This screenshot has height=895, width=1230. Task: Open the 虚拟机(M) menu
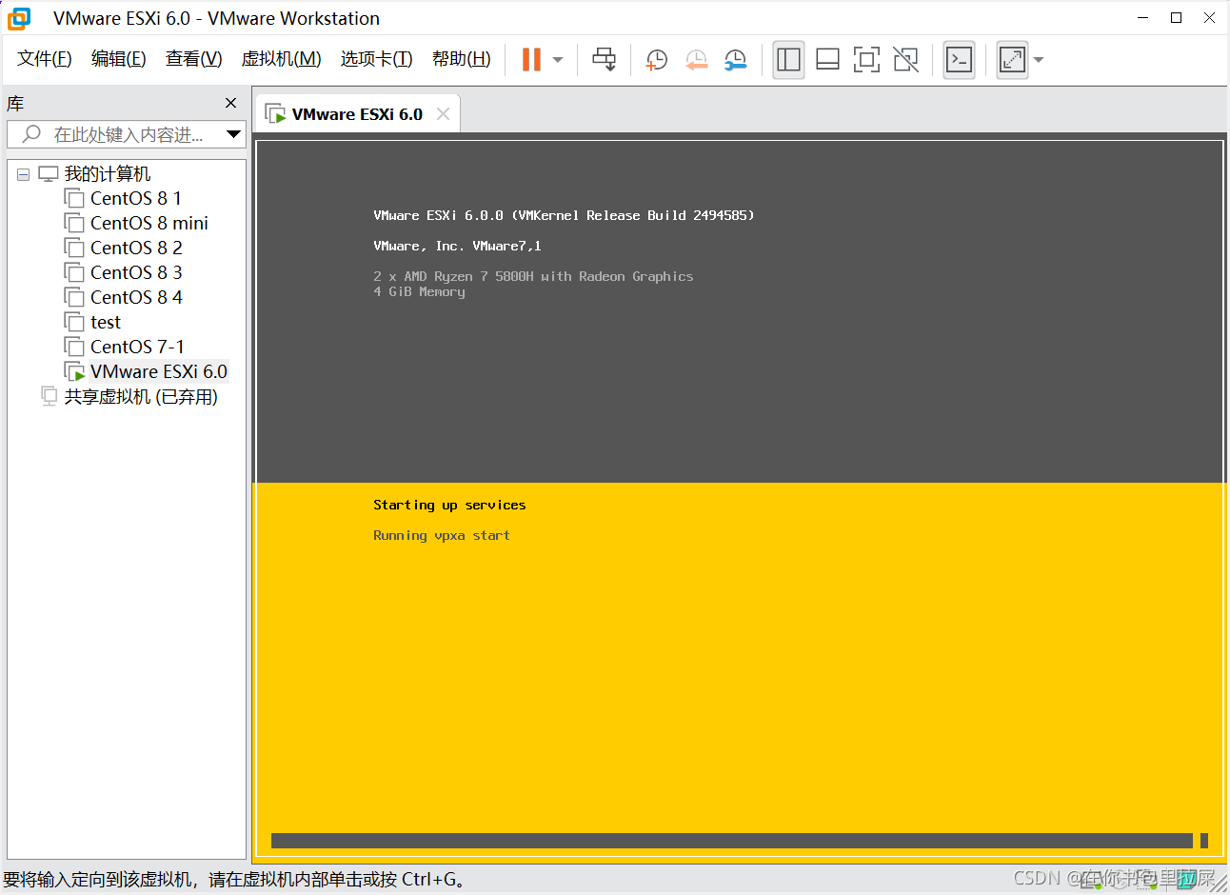[x=281, y=59]
